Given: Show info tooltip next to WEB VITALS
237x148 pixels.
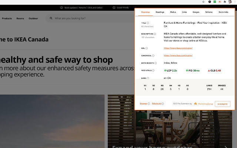Looking at the screenshot, I should [x=153, y=70].
